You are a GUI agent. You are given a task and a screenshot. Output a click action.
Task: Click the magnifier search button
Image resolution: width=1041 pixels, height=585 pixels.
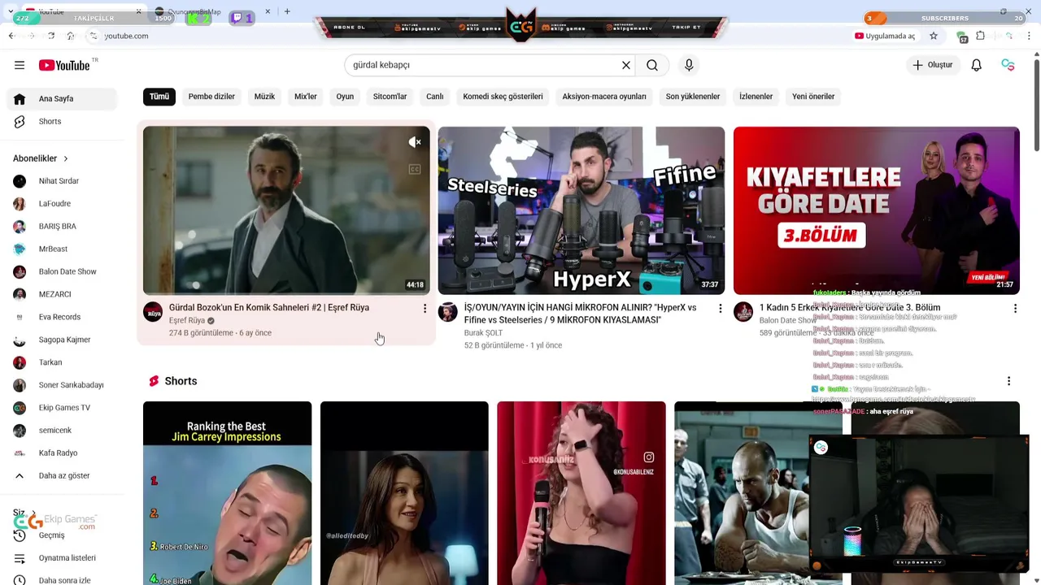pyautogui.click(x=652, y=65)
